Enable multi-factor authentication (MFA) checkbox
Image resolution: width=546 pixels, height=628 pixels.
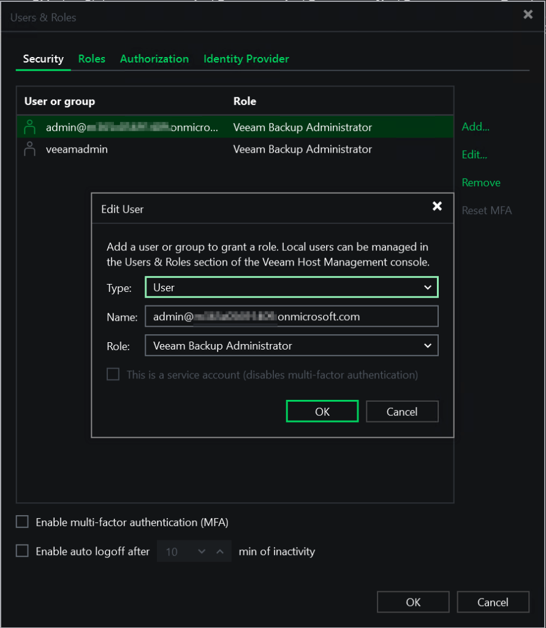(x=23, y=522)
